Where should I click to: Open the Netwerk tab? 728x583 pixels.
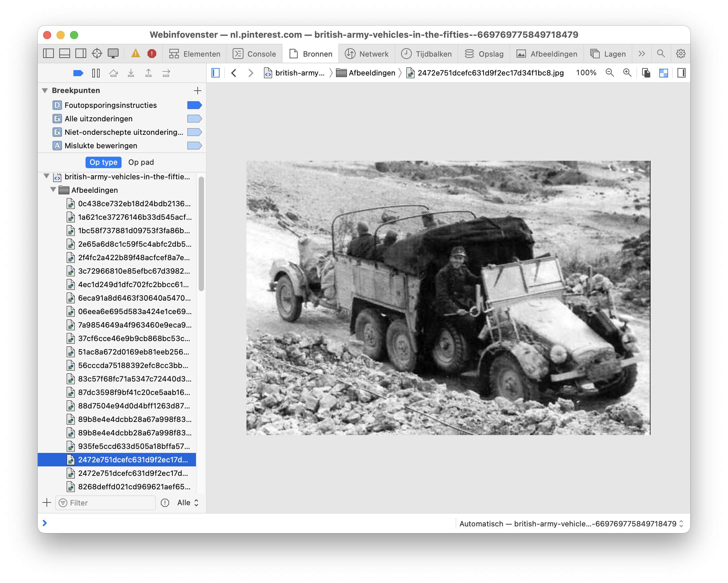[367, 54]
